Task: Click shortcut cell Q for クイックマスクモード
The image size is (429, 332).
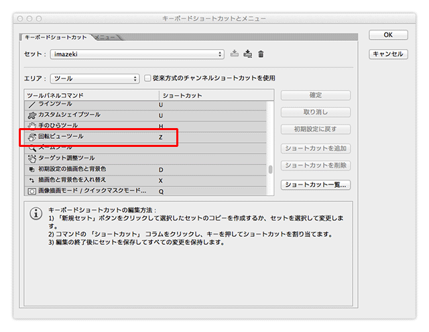Action: coord(161,192)
